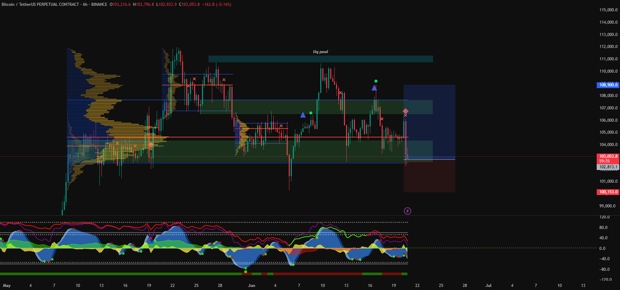Click the Jun label on time axis
This screenshot has height=290, width=620.
pyautogui.click(x=252, y=285)
